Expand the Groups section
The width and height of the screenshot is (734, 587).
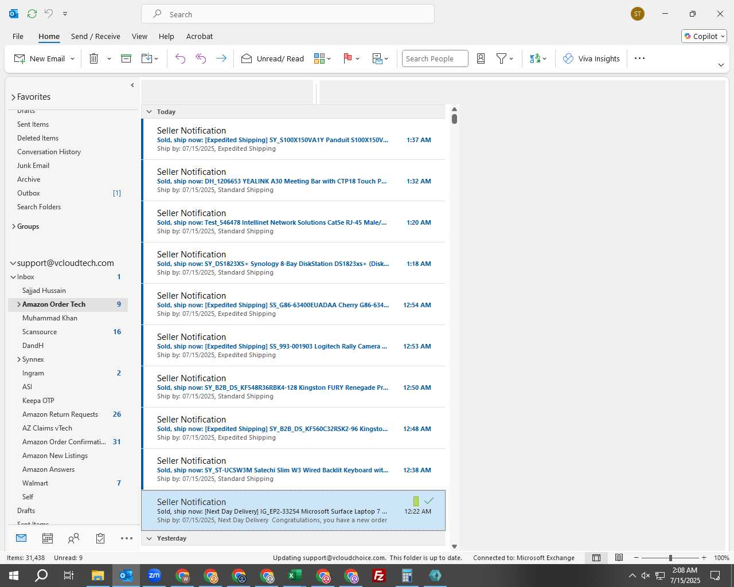coord(14,226)
